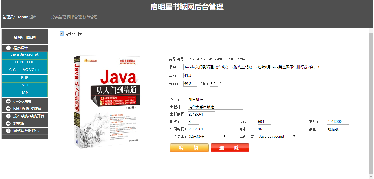The width and height of the screenshot is (374, 179).
Task: Open 图书管理 link
Action: point(74,17)
